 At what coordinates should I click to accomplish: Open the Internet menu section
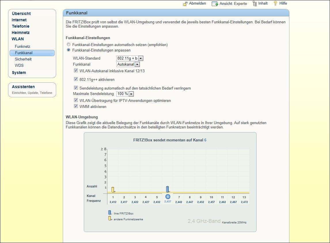pyautogui.click(x=19, y=20)
